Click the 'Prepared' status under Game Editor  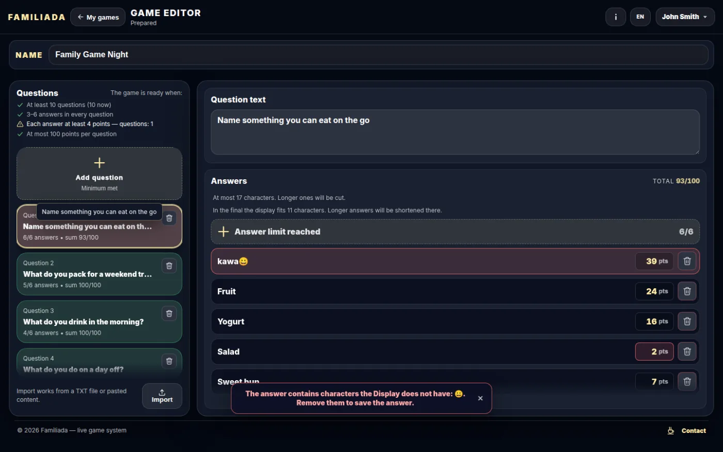pos(144,23)
